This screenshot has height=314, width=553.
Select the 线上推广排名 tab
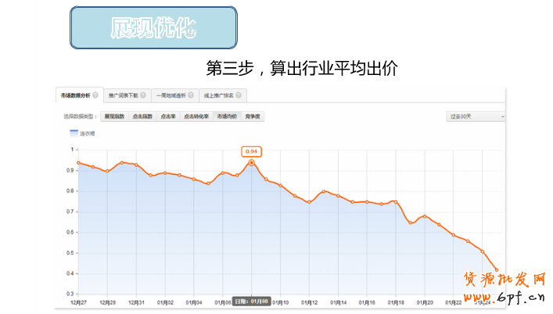(x=219, y=95)
